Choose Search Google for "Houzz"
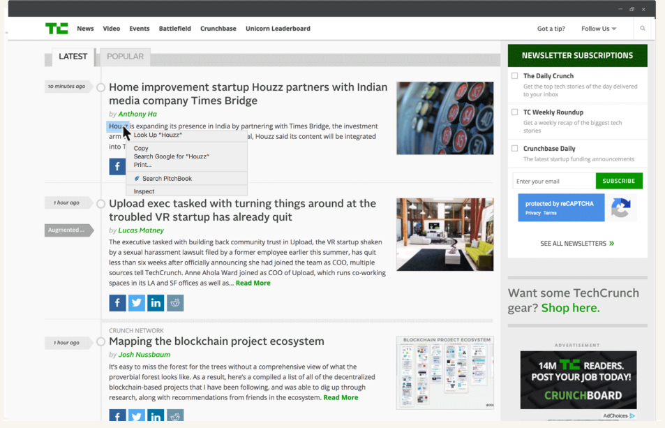Screen dimensions: 665x428 (172, 156)
